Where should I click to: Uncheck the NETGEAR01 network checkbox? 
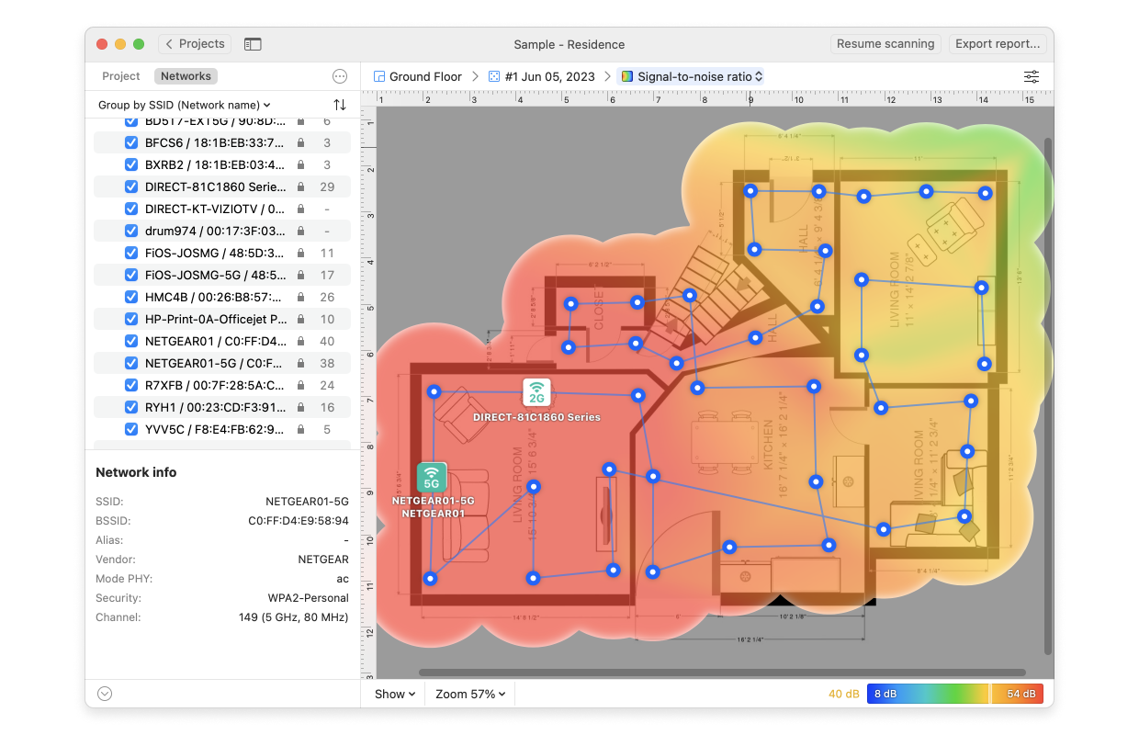point(130,341)
